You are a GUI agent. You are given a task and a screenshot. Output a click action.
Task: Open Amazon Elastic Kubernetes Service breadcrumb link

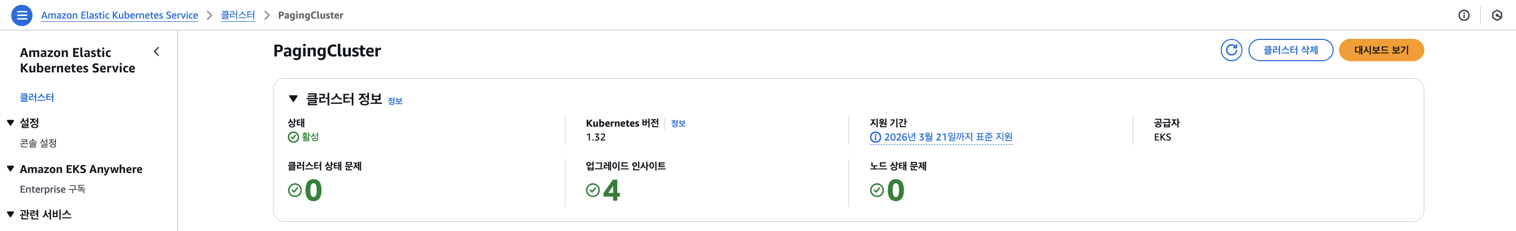point(119,15)
